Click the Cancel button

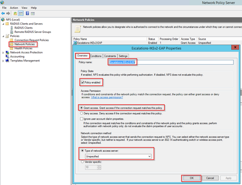tap(210, 178)
